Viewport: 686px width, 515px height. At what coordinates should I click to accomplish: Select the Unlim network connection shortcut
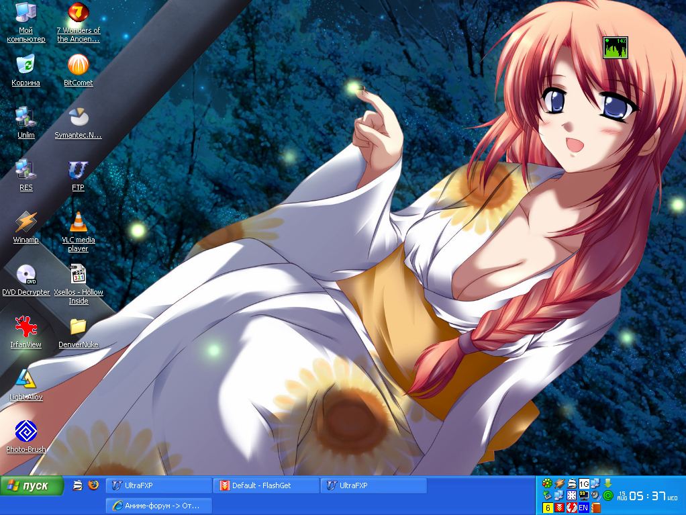coord(26,123)
